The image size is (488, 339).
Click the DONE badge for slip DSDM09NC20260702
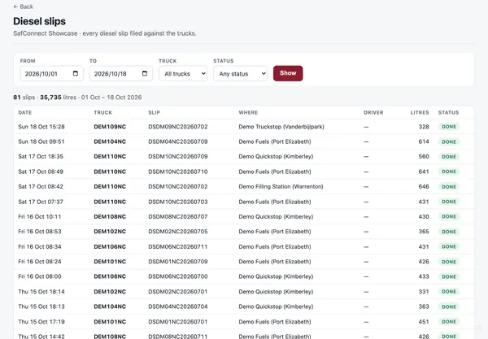(449, 127)
